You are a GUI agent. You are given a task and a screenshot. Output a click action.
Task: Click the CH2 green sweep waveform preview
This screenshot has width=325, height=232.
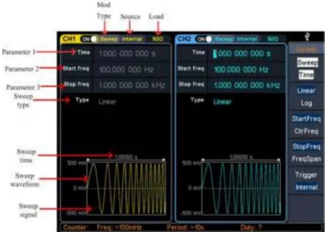coord(241,189)
